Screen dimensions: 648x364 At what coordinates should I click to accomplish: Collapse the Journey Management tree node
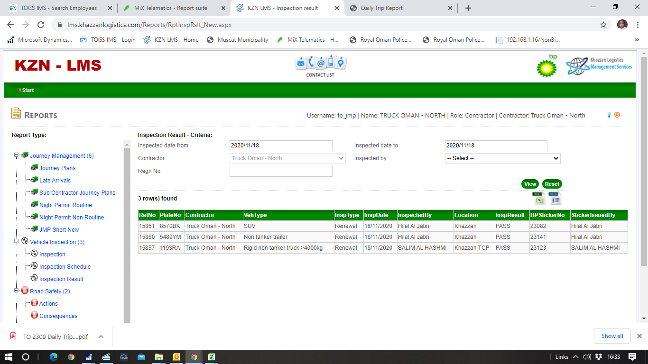(17, 155)
